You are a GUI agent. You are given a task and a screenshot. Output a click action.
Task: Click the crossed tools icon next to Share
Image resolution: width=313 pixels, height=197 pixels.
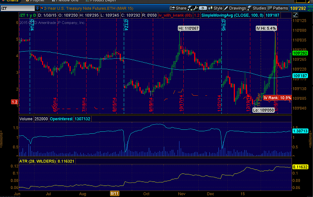pos(190,8)
